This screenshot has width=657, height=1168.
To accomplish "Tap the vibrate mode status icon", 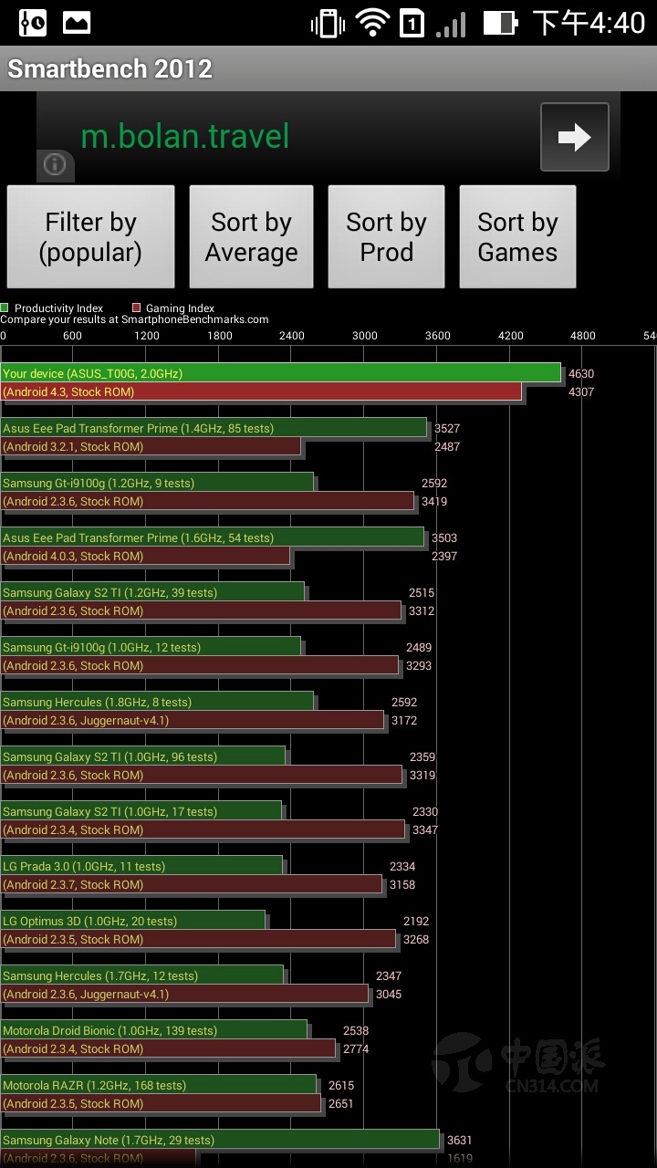I will (328, 23).
